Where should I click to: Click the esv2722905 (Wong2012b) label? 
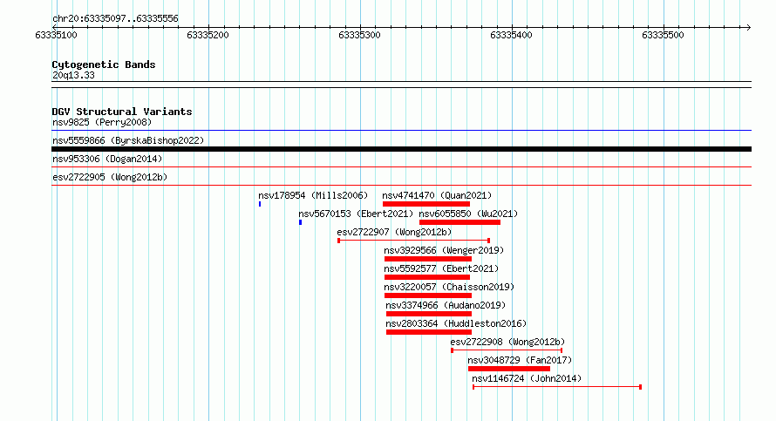pos(110,177)
